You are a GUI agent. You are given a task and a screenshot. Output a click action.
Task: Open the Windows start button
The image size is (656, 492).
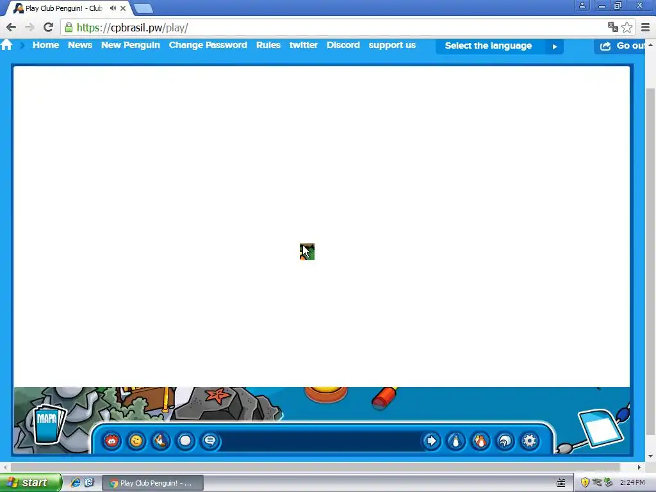click(30, 482)
